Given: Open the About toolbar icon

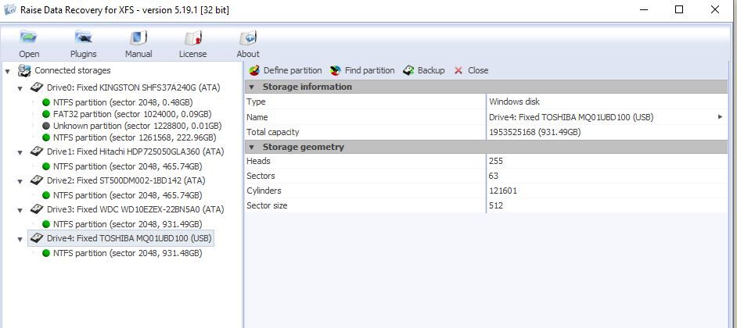Looking at the screenshot, I should 248,37.
